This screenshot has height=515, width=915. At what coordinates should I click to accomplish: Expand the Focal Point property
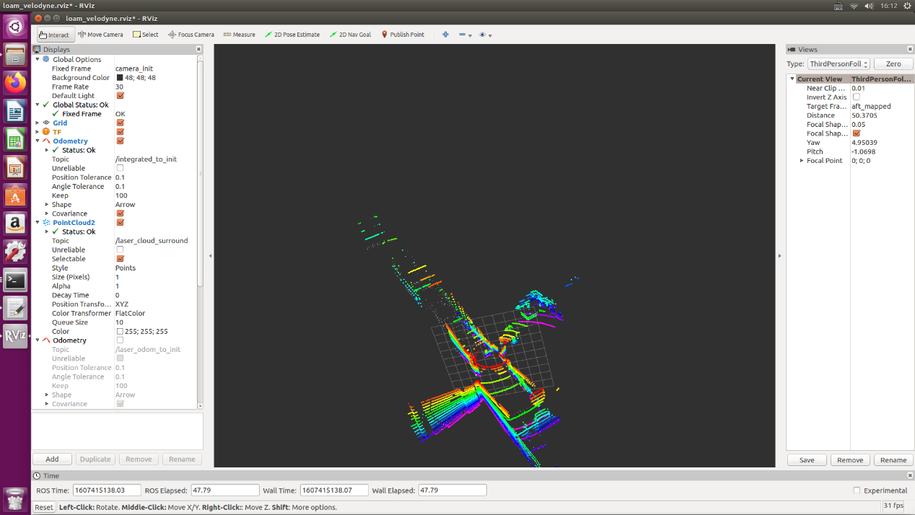coord(801,161)
